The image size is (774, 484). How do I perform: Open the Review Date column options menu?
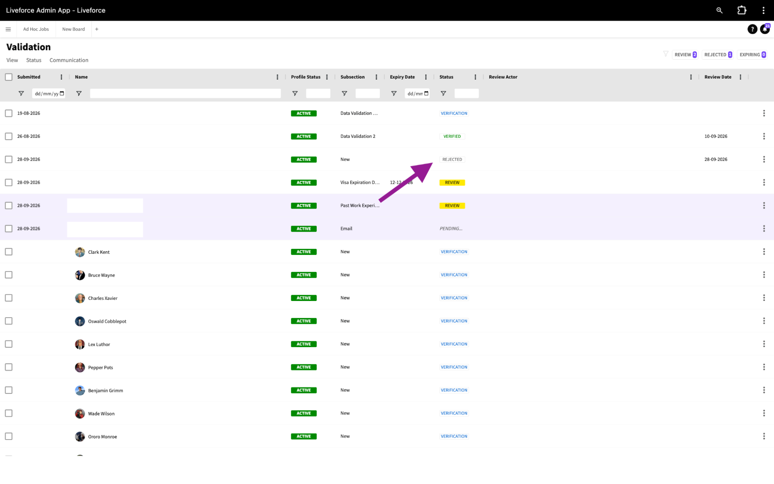[x=740, y=77]
